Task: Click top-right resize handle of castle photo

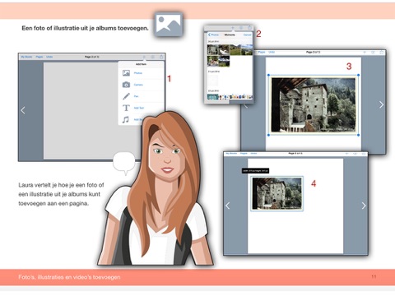Action: click(x=359, y=75)
